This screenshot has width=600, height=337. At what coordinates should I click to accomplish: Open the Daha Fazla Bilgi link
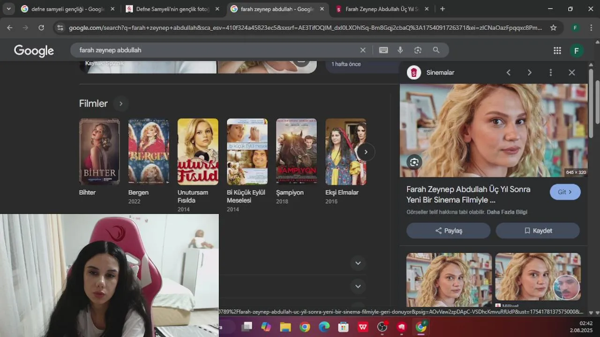coord(507,212)
